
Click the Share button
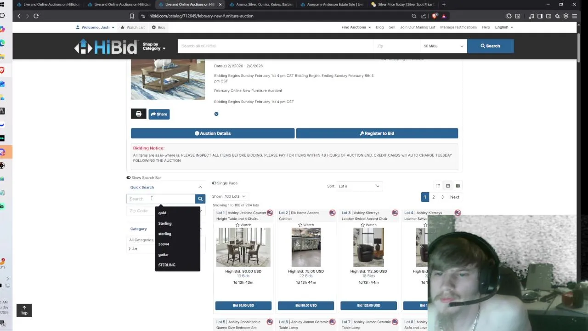(159, 114)
